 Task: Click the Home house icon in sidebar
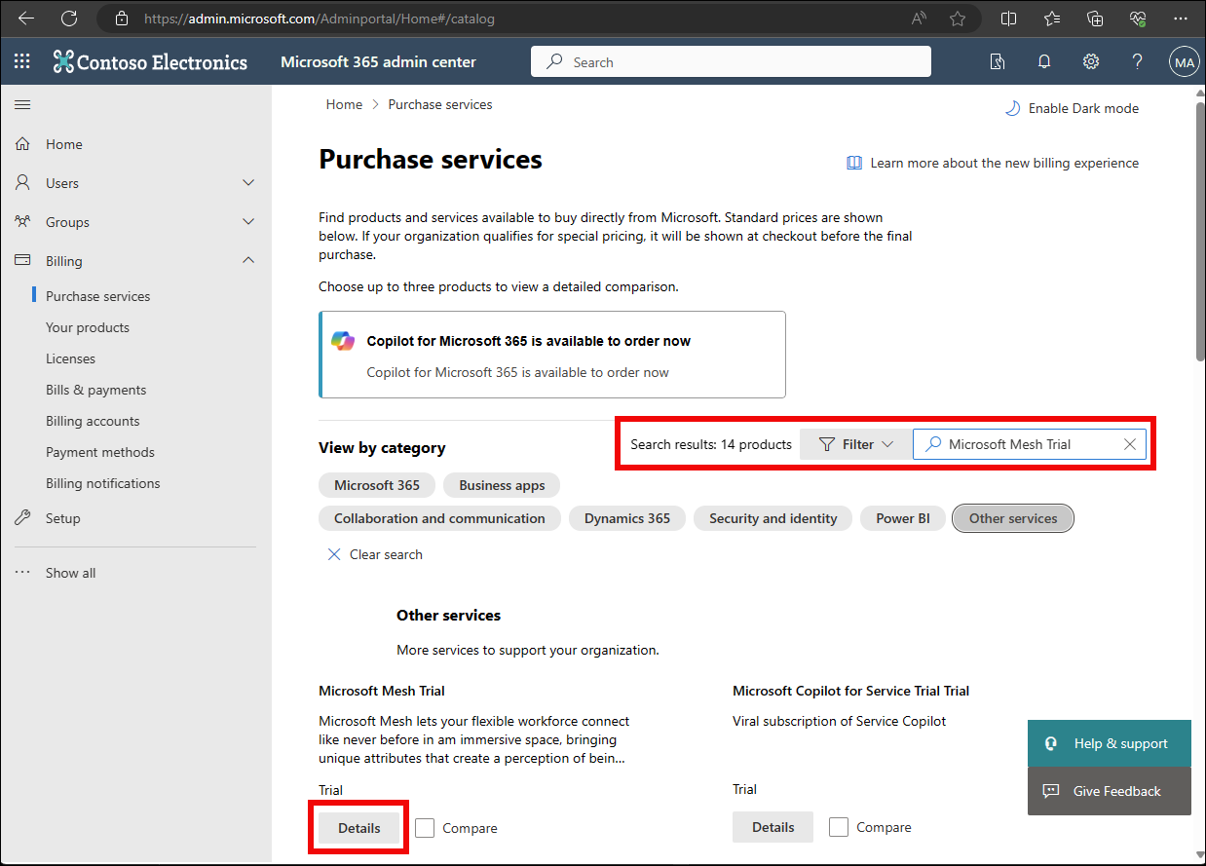click(22, 143)
